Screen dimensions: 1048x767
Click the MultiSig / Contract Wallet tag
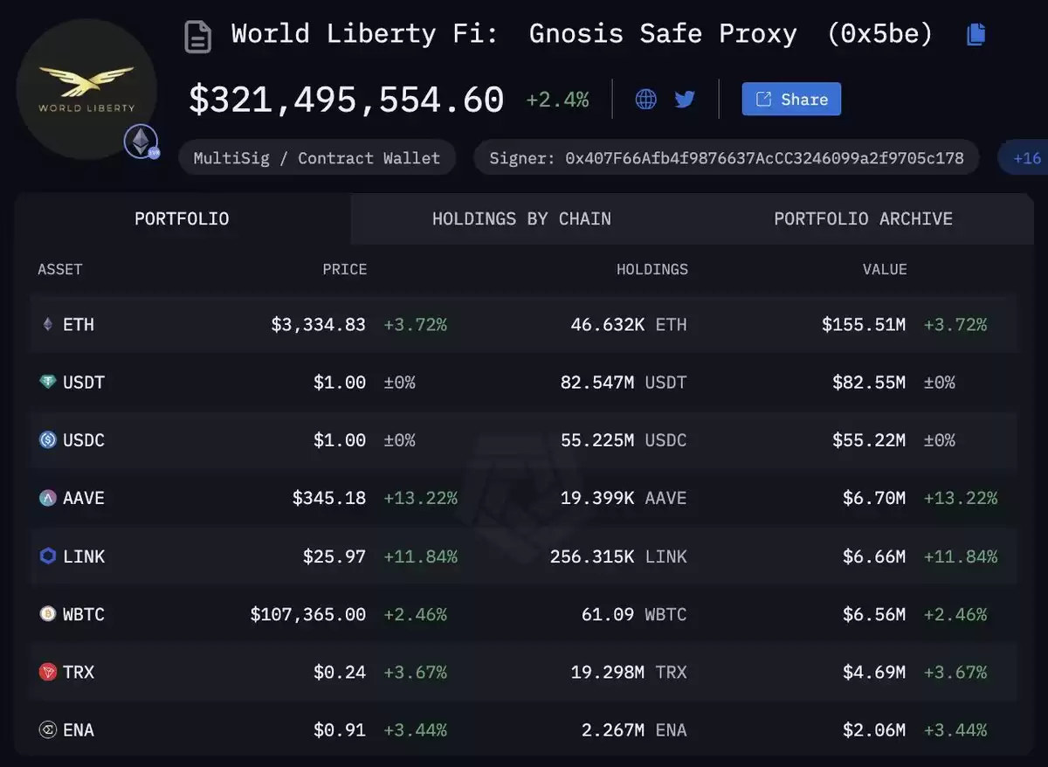[317, 158]
